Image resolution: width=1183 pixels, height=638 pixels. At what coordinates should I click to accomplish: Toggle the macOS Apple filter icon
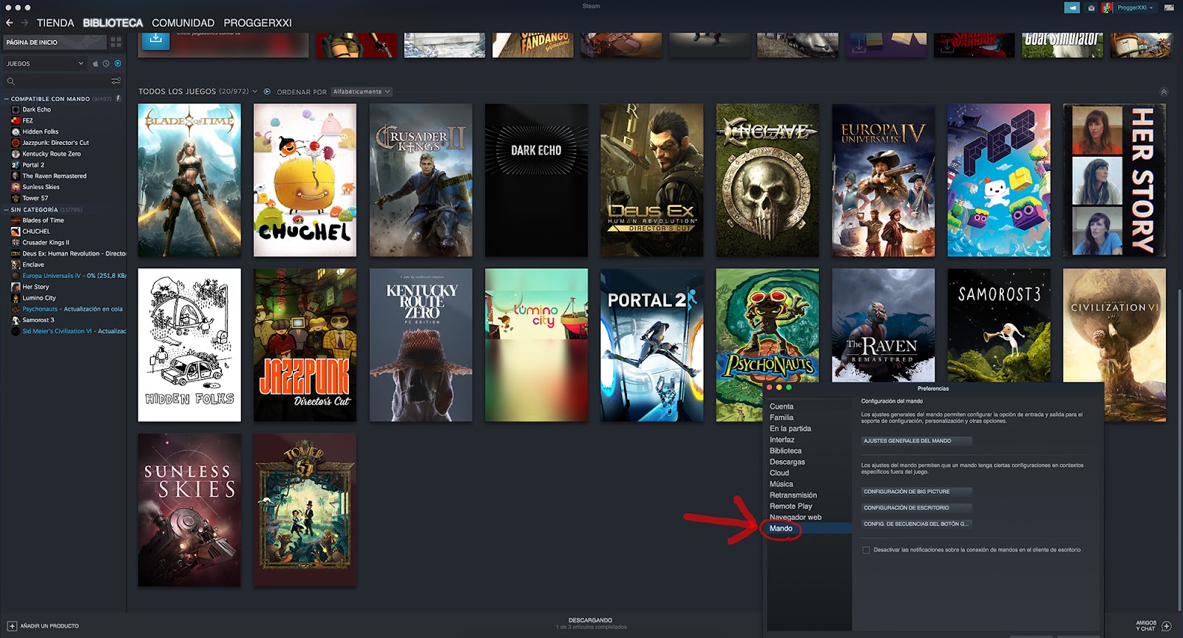[x=95, y=64]
